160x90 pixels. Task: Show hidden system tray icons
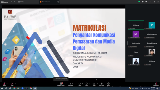(140, 88)
